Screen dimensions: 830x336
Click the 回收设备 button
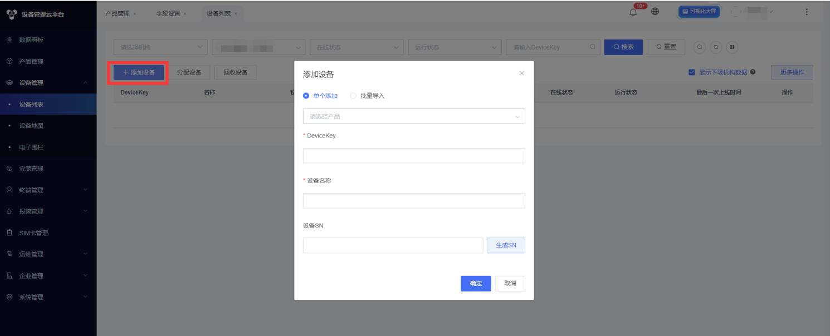(236, 72)
